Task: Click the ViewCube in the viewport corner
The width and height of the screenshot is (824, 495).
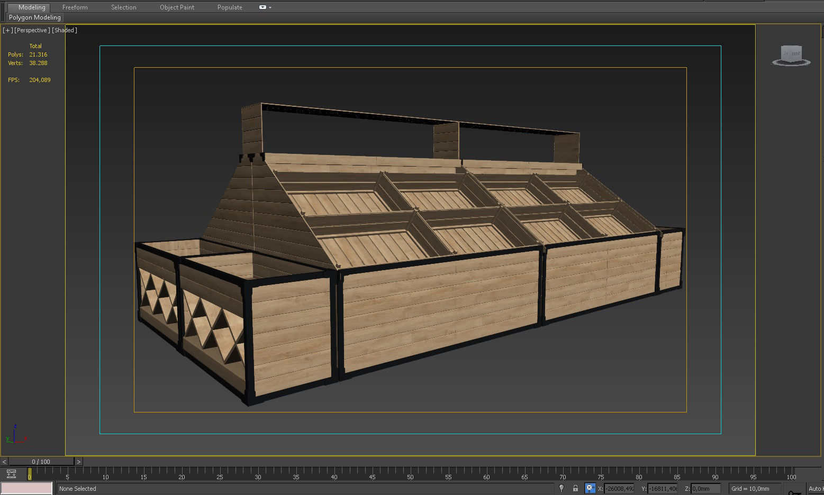Action: click(791, 55)
